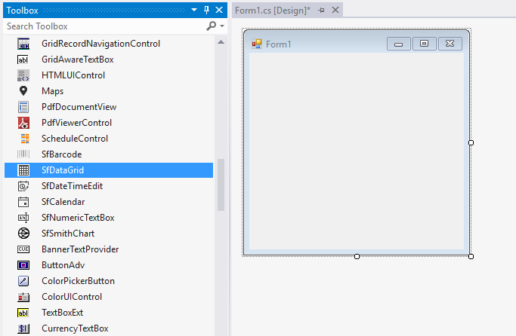The width and height of the screenshot is (516, 336).
Task: Select SfNumericTextBox item
Action: pos(109,218)
